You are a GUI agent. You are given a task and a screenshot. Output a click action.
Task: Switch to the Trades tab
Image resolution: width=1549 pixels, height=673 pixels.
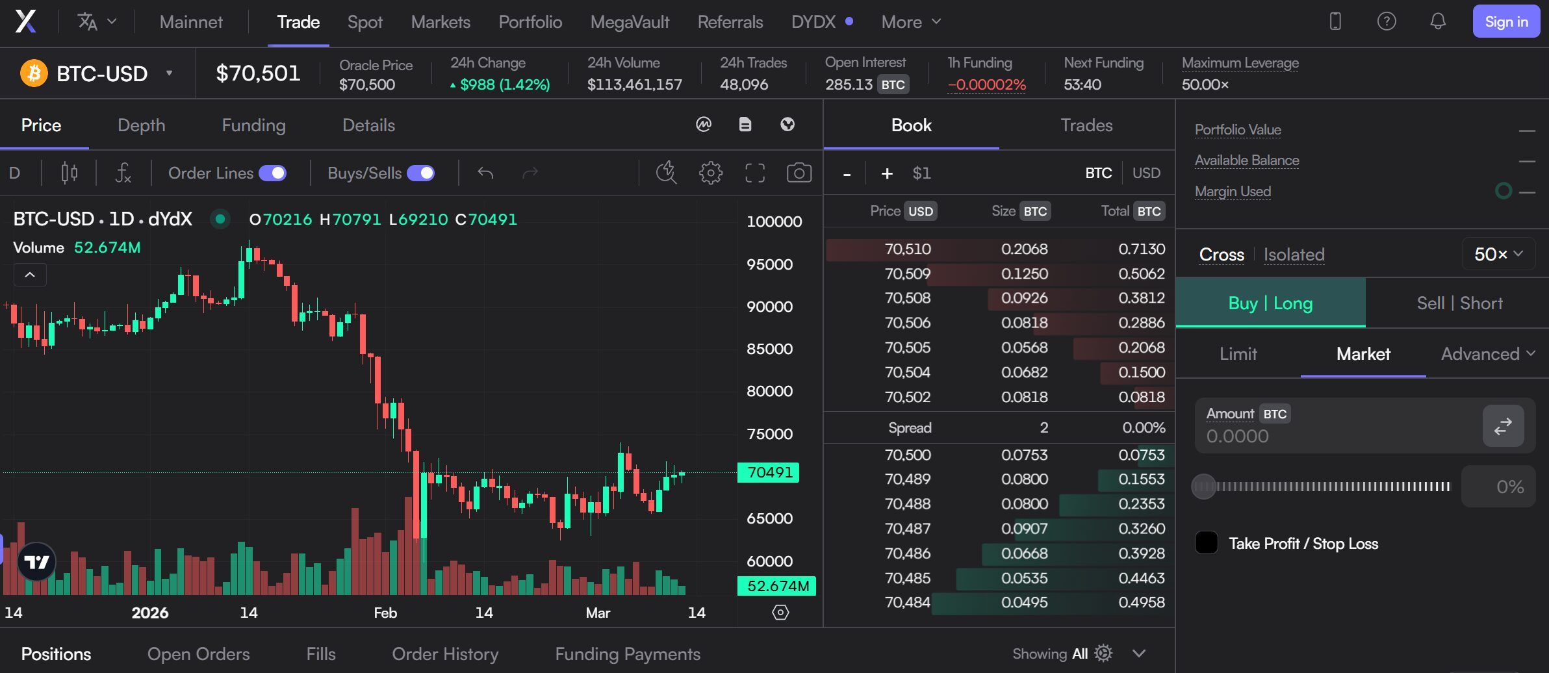(x=1086, y=125)
